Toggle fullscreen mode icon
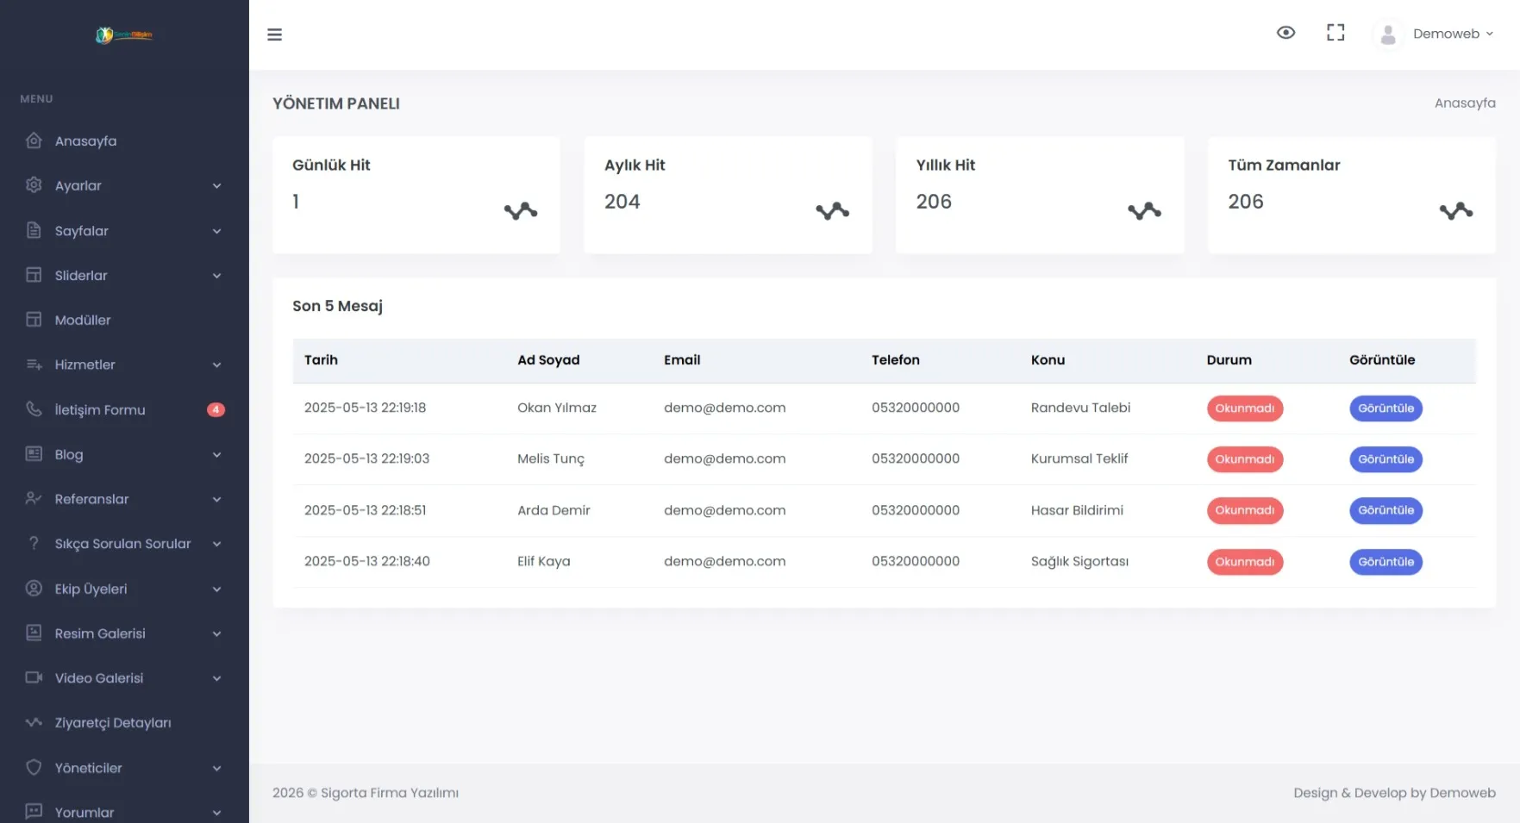The width and height of the screenshot is (1520, 823). coord(1335,33)
